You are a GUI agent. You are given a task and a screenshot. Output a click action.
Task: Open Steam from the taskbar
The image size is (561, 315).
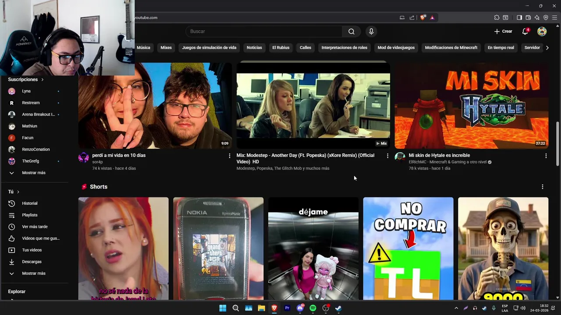tap(339, 308)
